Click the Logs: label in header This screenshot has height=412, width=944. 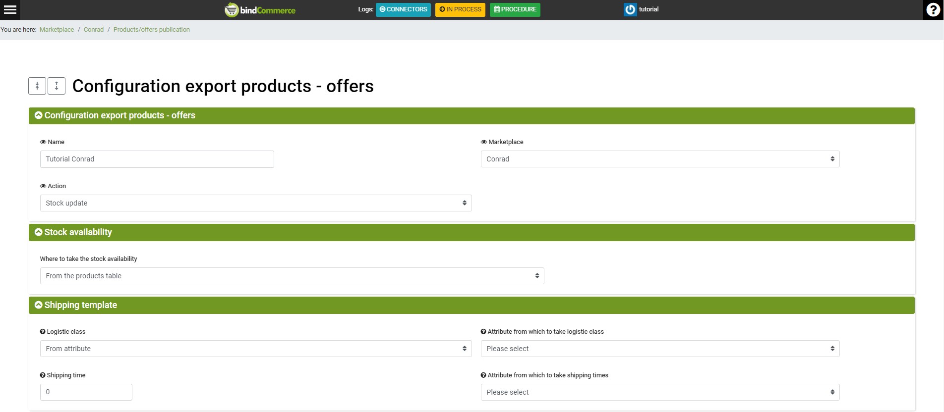click(366, 9)
